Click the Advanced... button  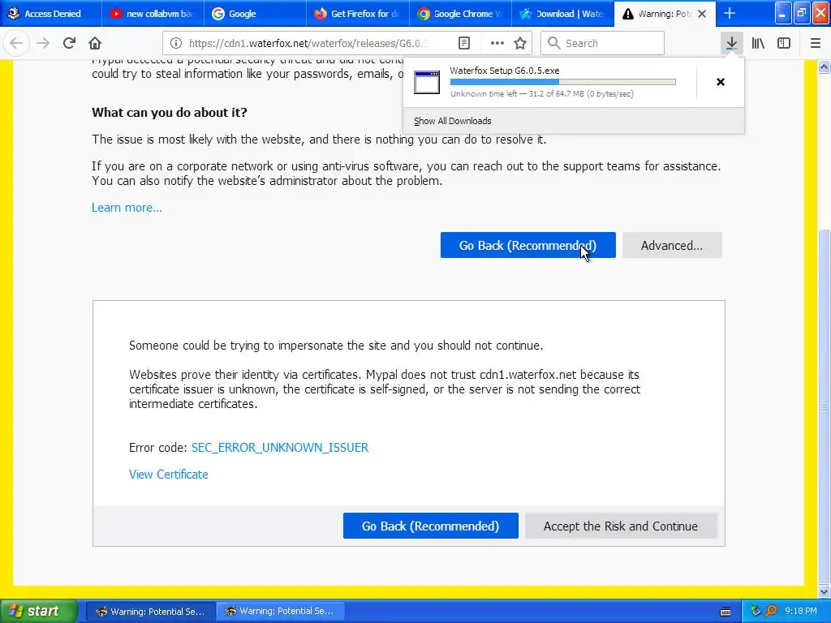pos(672,245)
